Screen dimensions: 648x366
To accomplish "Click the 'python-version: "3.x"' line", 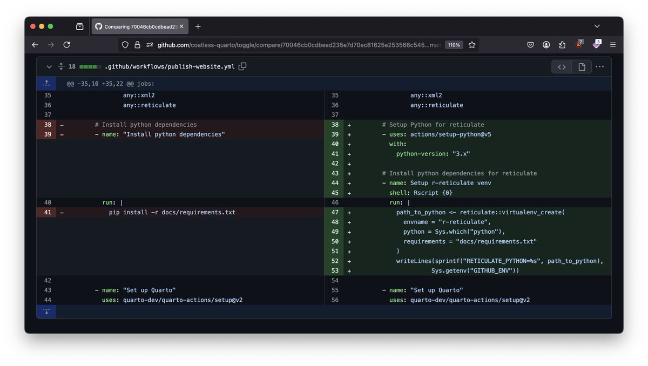I will (433, 154).
